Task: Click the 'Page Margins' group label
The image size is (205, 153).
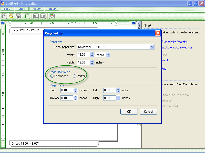Action: click(58, 85)
